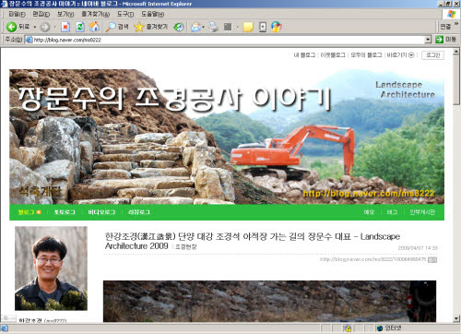461x334 pixels.
Task: Click post permalink URL under the title
Action: coord(372,259)
